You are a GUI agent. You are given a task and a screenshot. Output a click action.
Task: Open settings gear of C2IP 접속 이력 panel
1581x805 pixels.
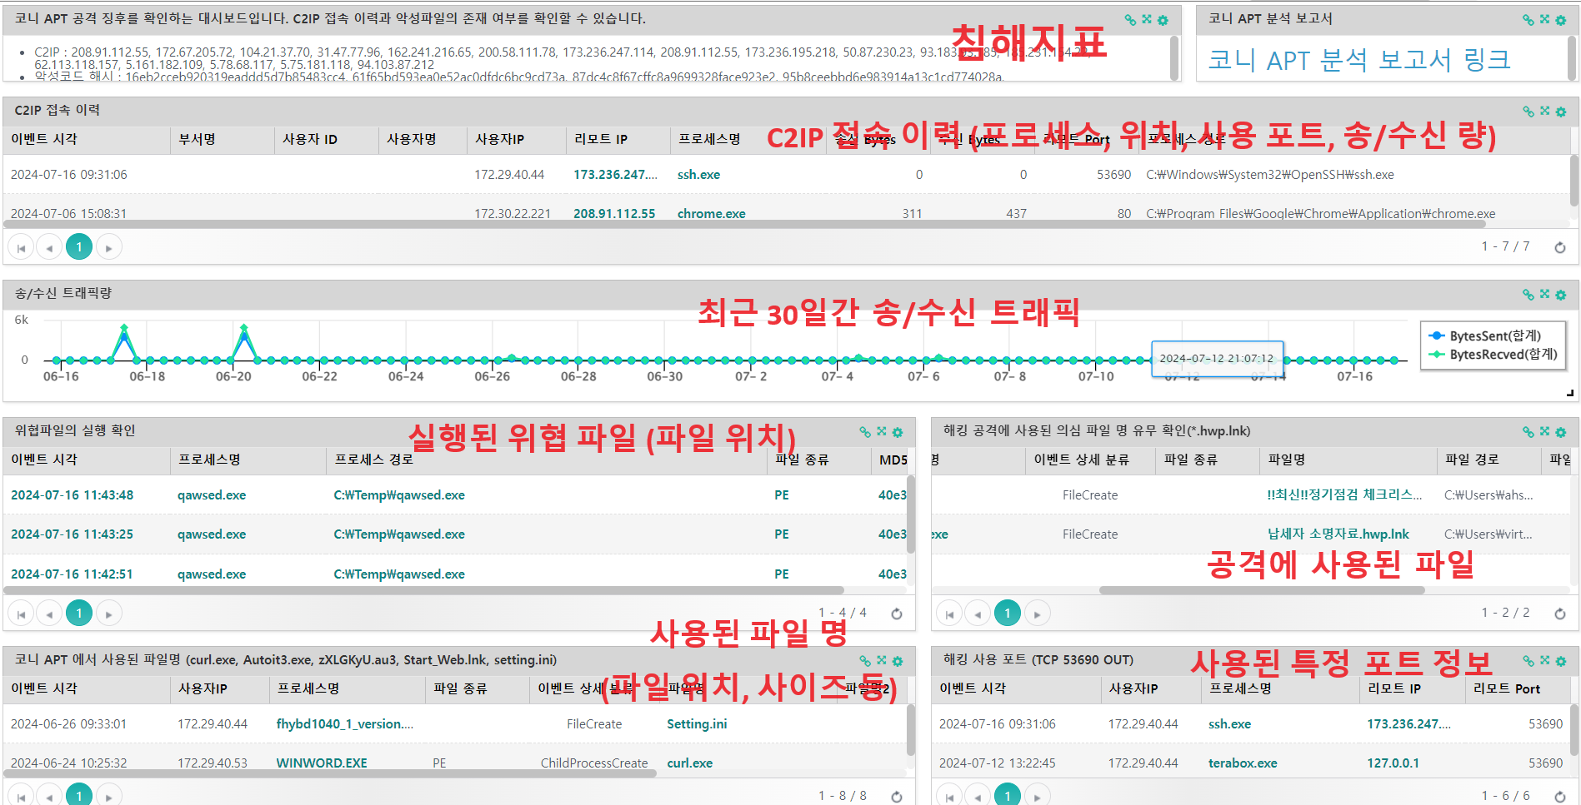(x=1561, y=112)
